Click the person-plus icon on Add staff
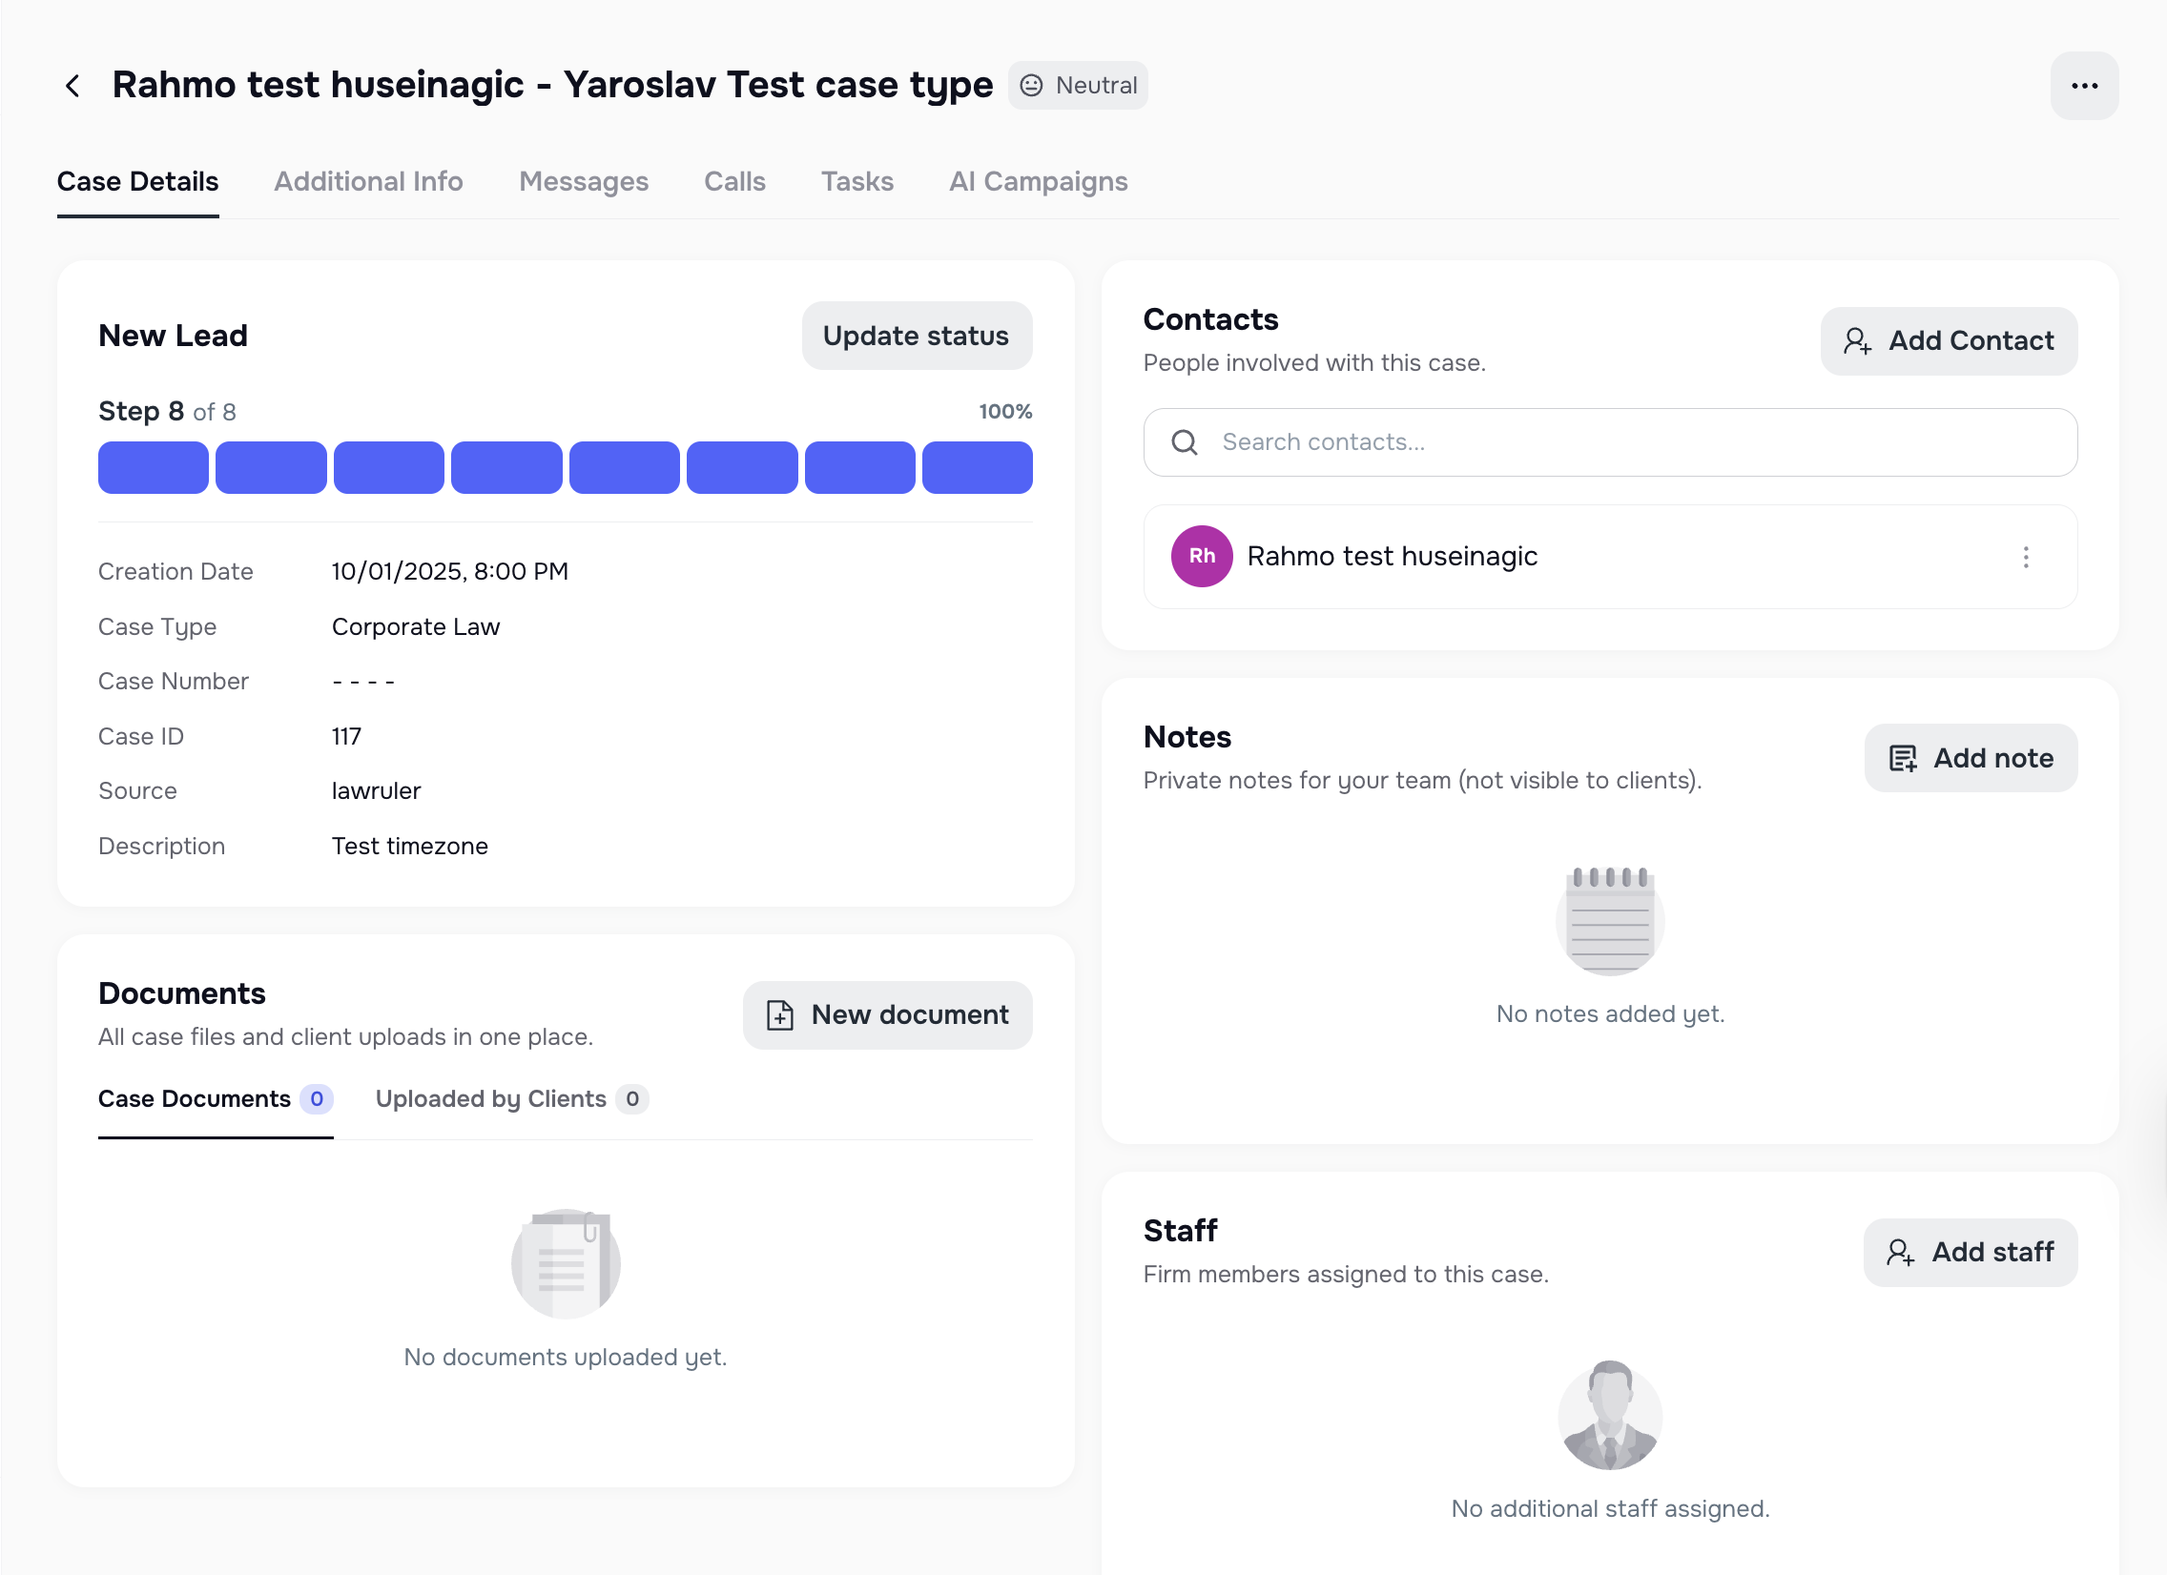The image size is (2167, 1575). (x=1902, y=1252)
